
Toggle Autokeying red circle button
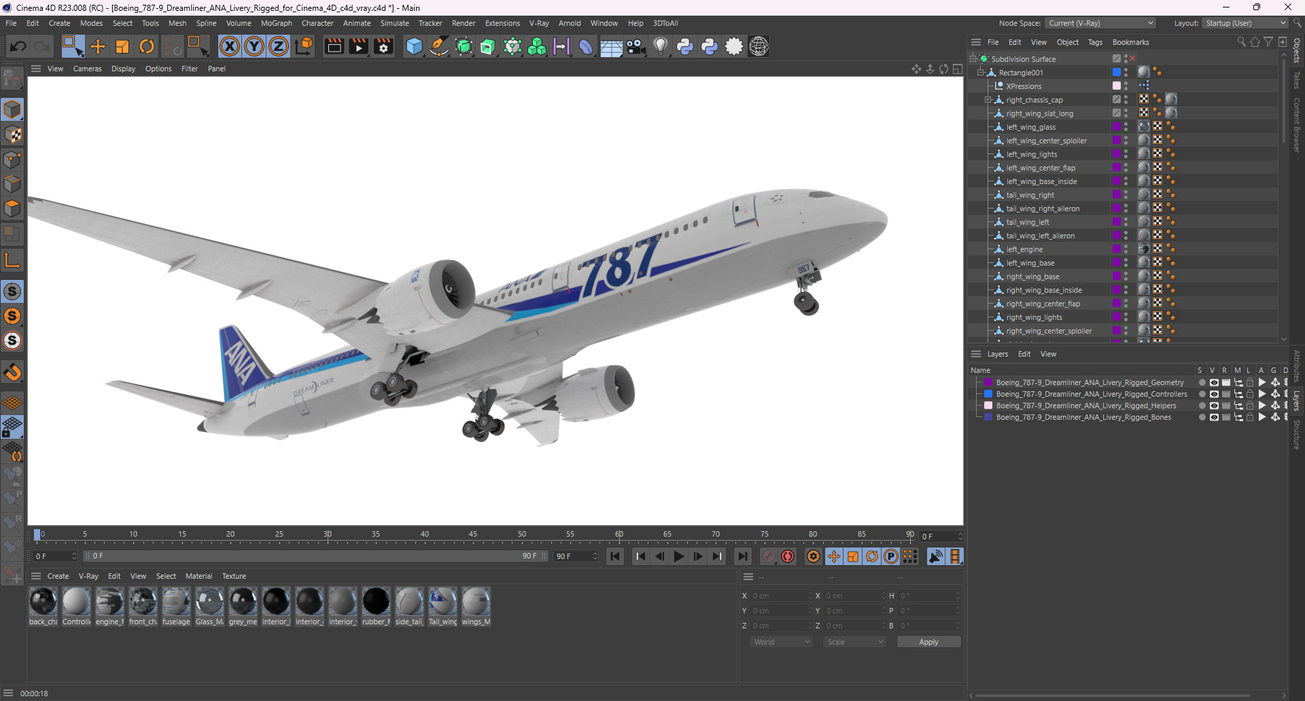[x=788, y=556]
